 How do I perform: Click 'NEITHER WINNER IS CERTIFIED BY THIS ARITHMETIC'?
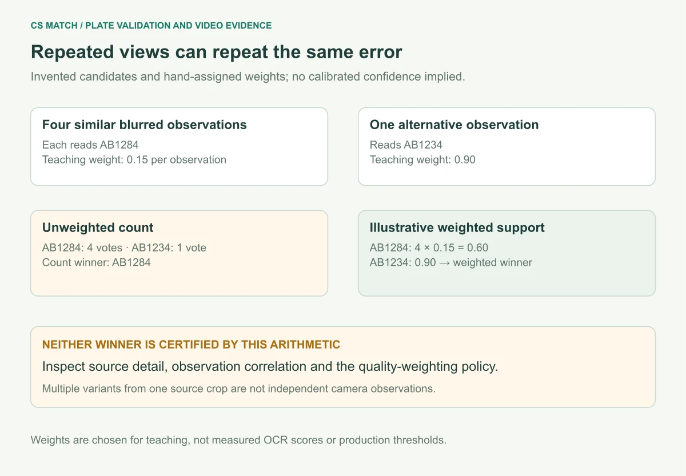pyautogui.click(x=191, y=345)
